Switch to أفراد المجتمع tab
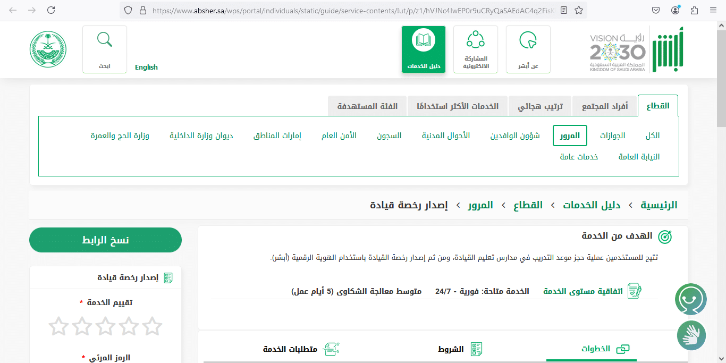Screen dimensions: 726x363 coord(605,106)
